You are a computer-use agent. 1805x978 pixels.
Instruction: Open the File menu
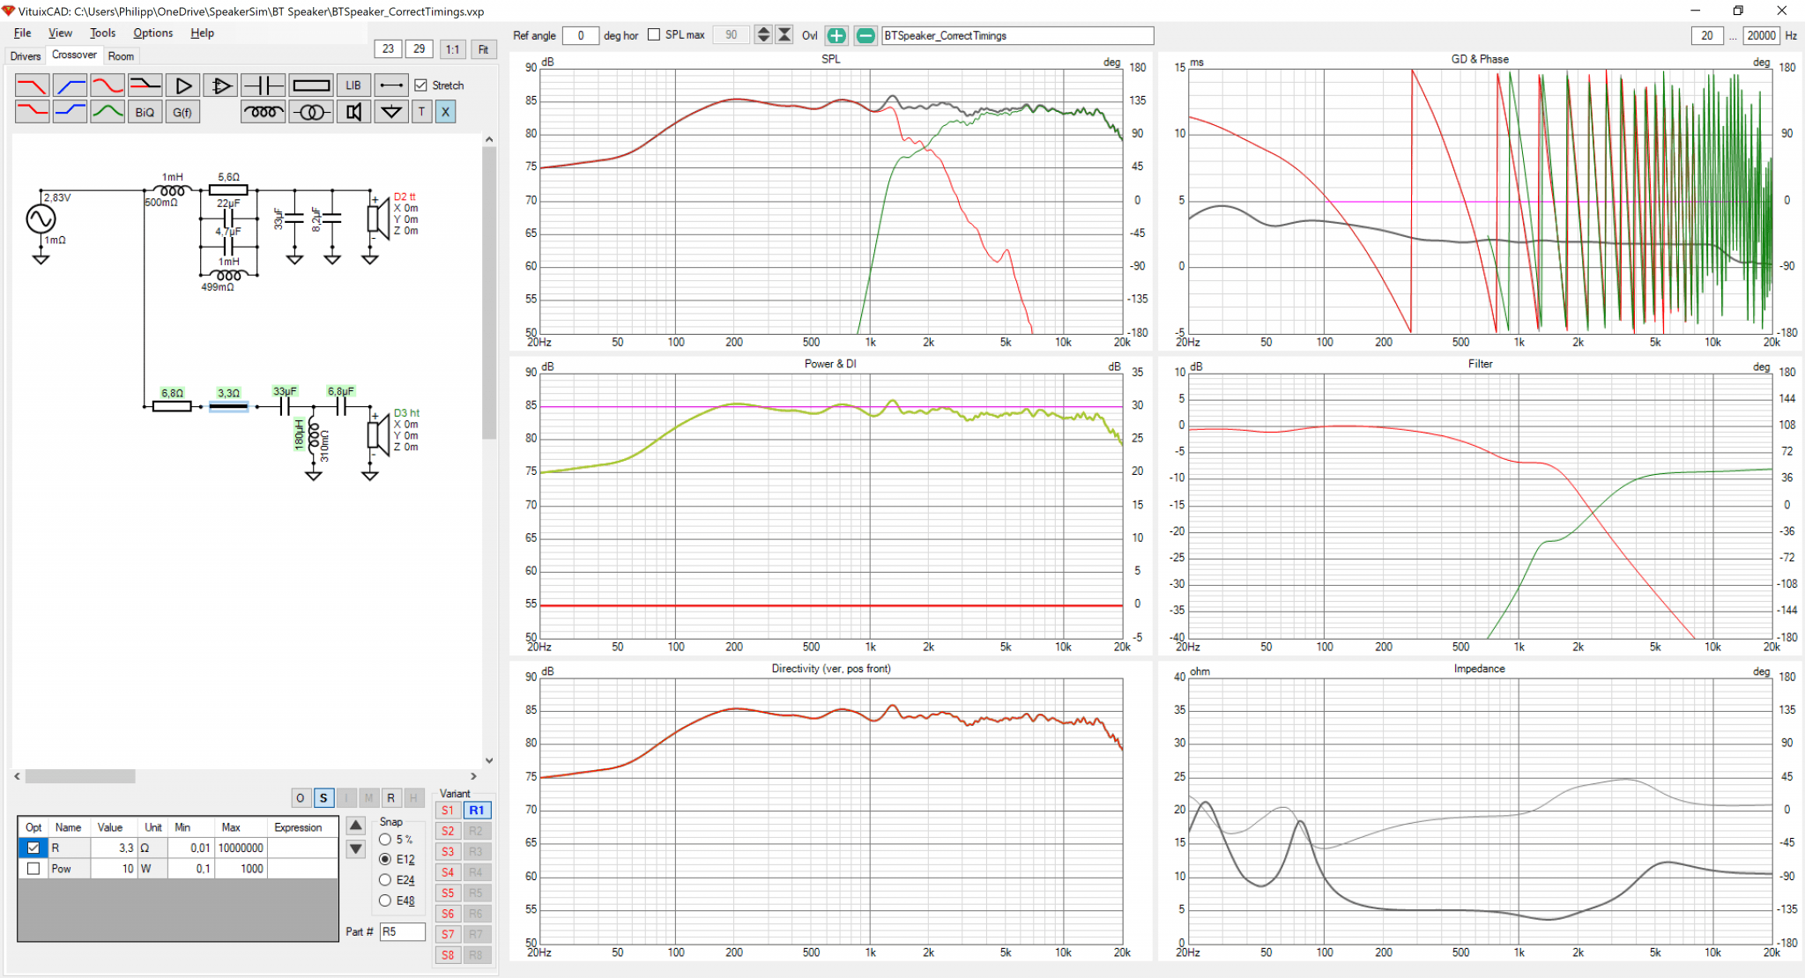click(x=22, y=33)
